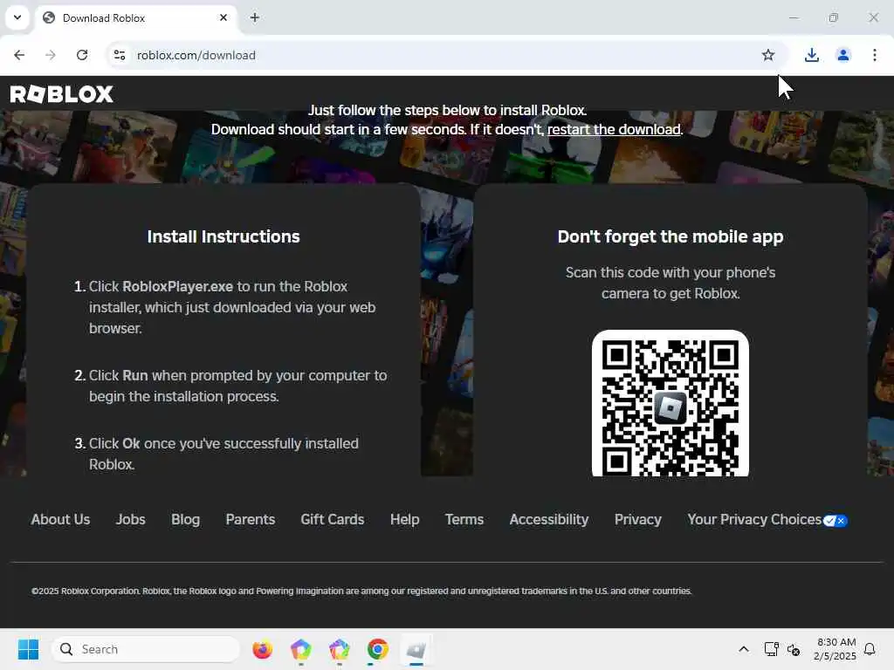Open the Chrome three-dot menu
Viewport: 894px width, 670px height.
874,55
